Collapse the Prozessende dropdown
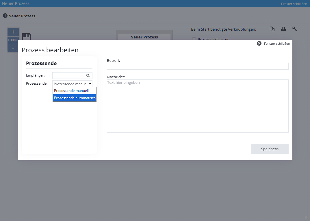310x221 pixels. click(x=72, y=84)
